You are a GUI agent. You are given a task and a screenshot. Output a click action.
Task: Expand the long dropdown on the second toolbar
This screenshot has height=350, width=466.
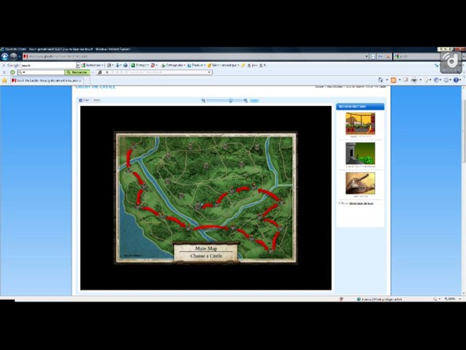[x=209, y=72]
